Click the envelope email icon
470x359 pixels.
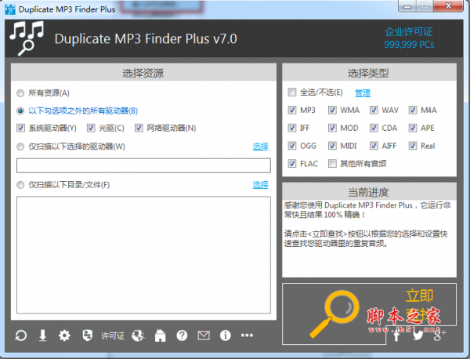click(204, 335)
